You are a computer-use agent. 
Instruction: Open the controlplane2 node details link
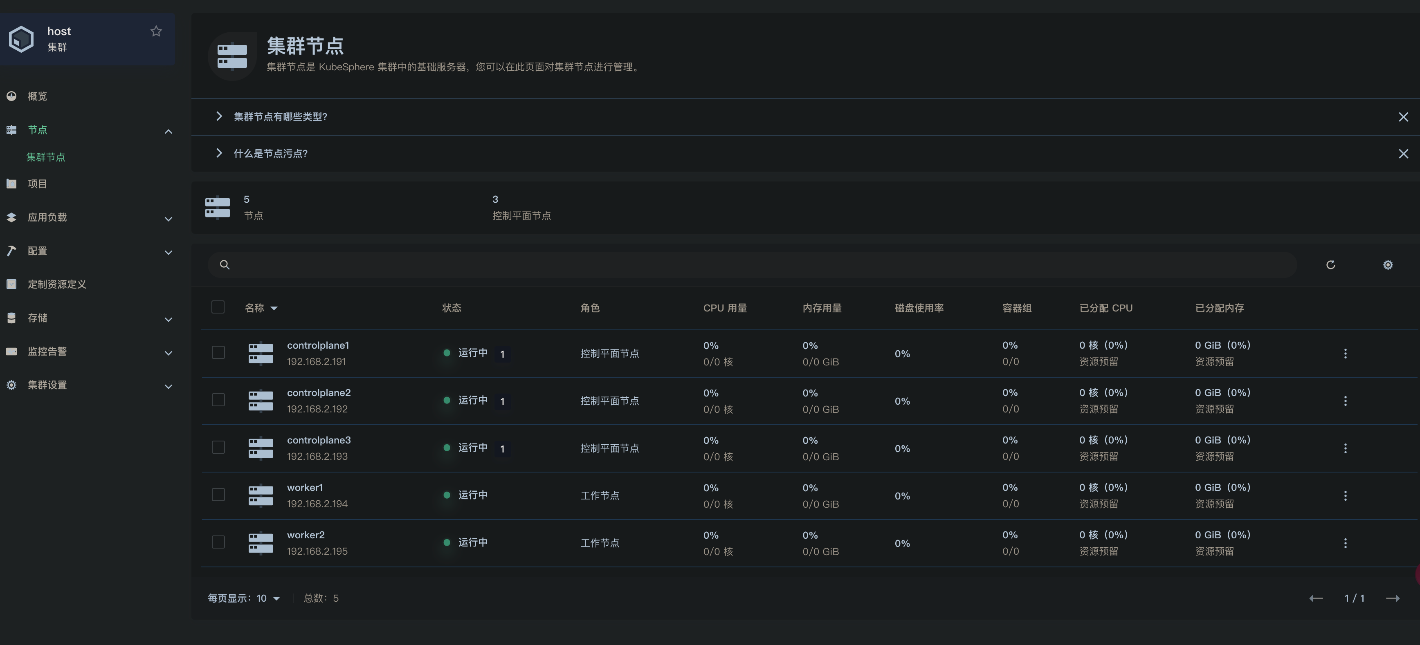(319, 393)
